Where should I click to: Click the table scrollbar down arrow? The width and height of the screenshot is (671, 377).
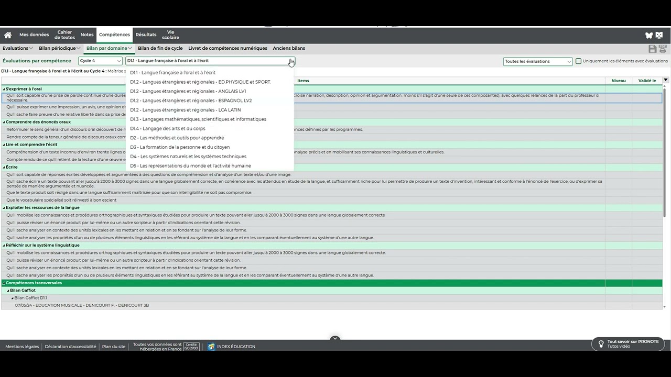coord(665,307)
